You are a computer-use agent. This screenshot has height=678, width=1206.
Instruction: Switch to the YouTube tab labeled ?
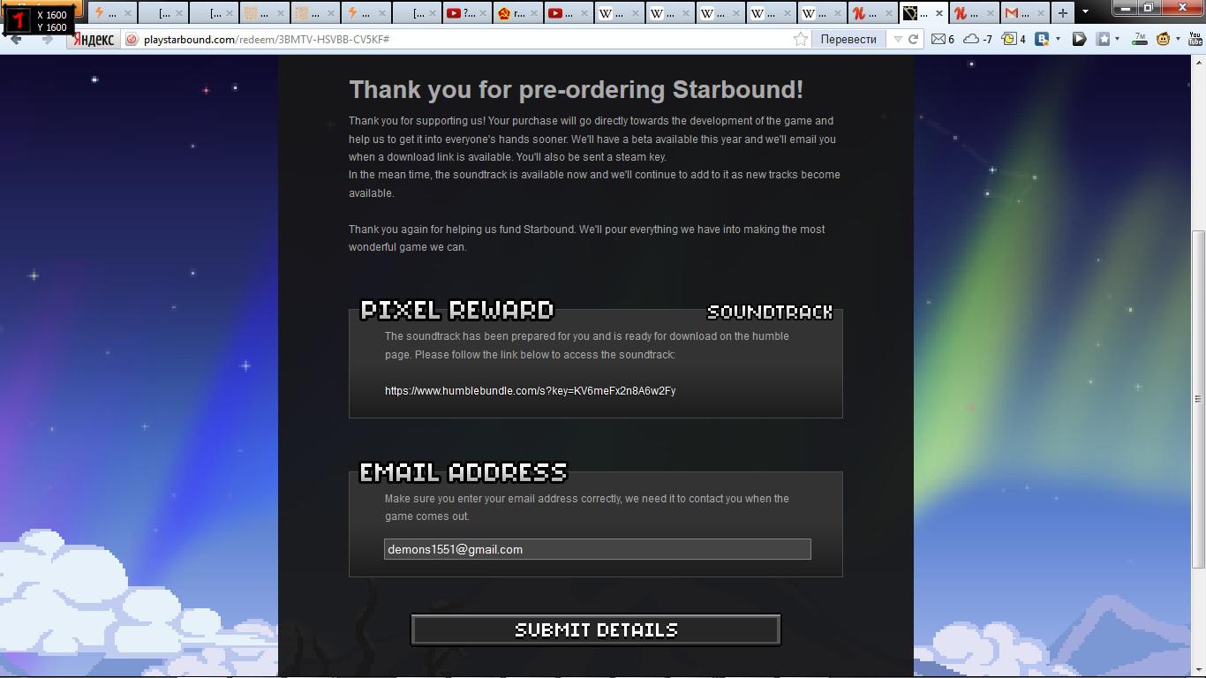click(x=465, y=12)
